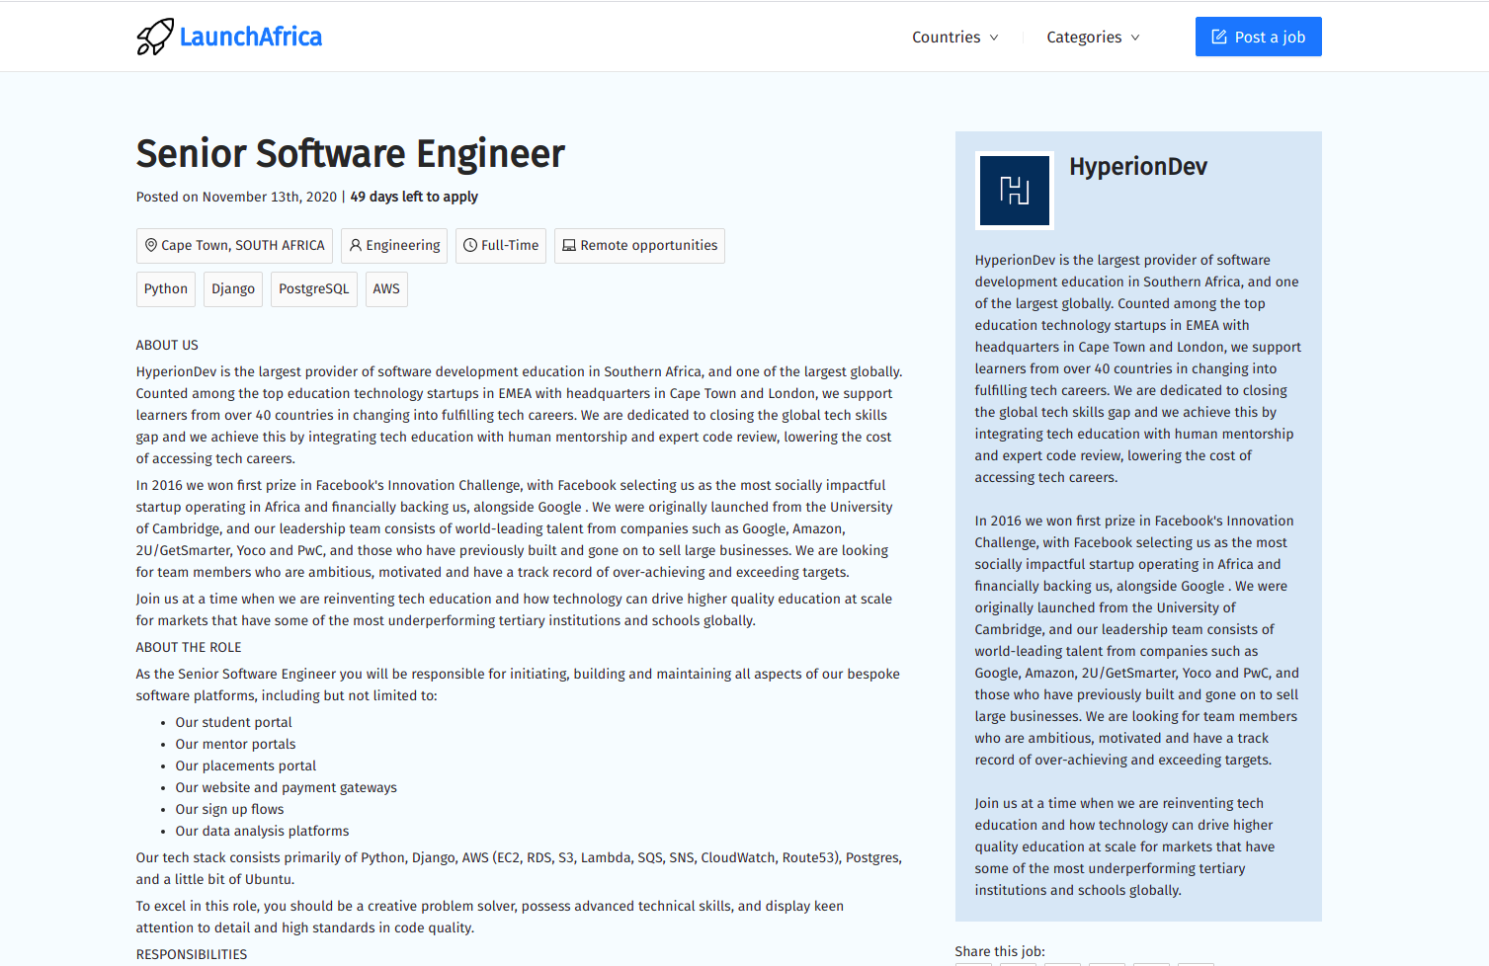Click the Post a job button
The image size is (1489, 966).
(1258, 37)
